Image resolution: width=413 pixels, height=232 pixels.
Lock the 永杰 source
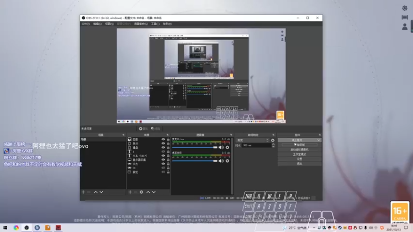168,164
